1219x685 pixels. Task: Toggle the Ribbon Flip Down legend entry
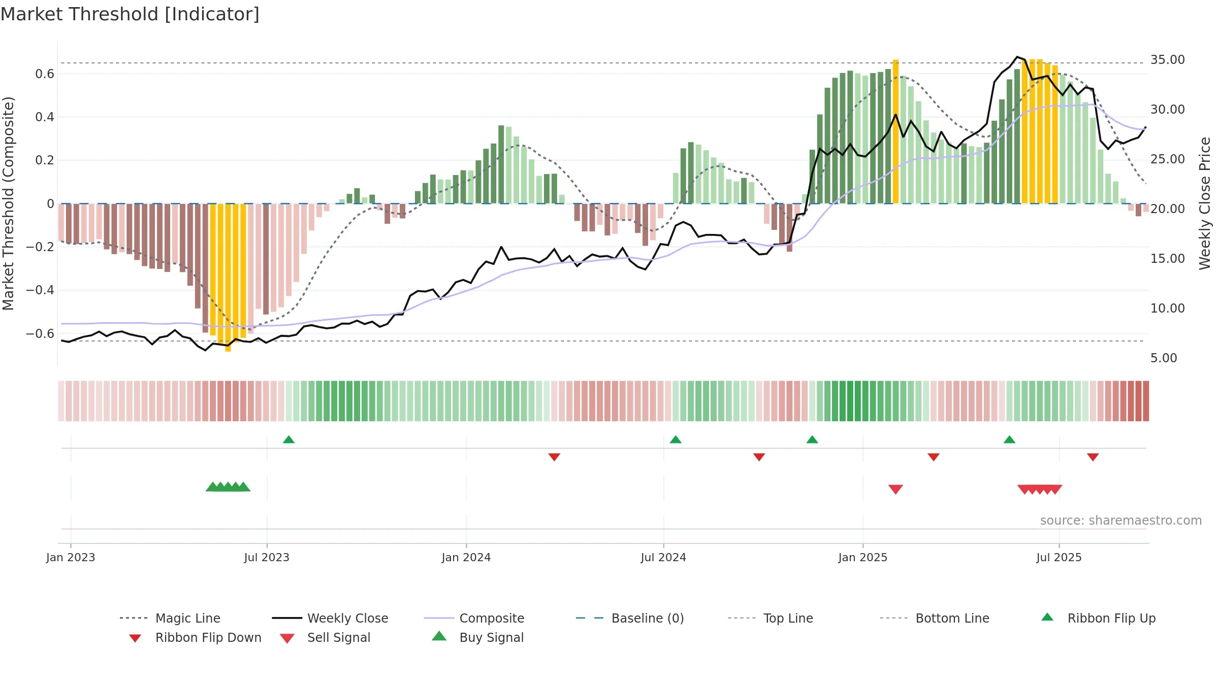(x=196, y=637)
